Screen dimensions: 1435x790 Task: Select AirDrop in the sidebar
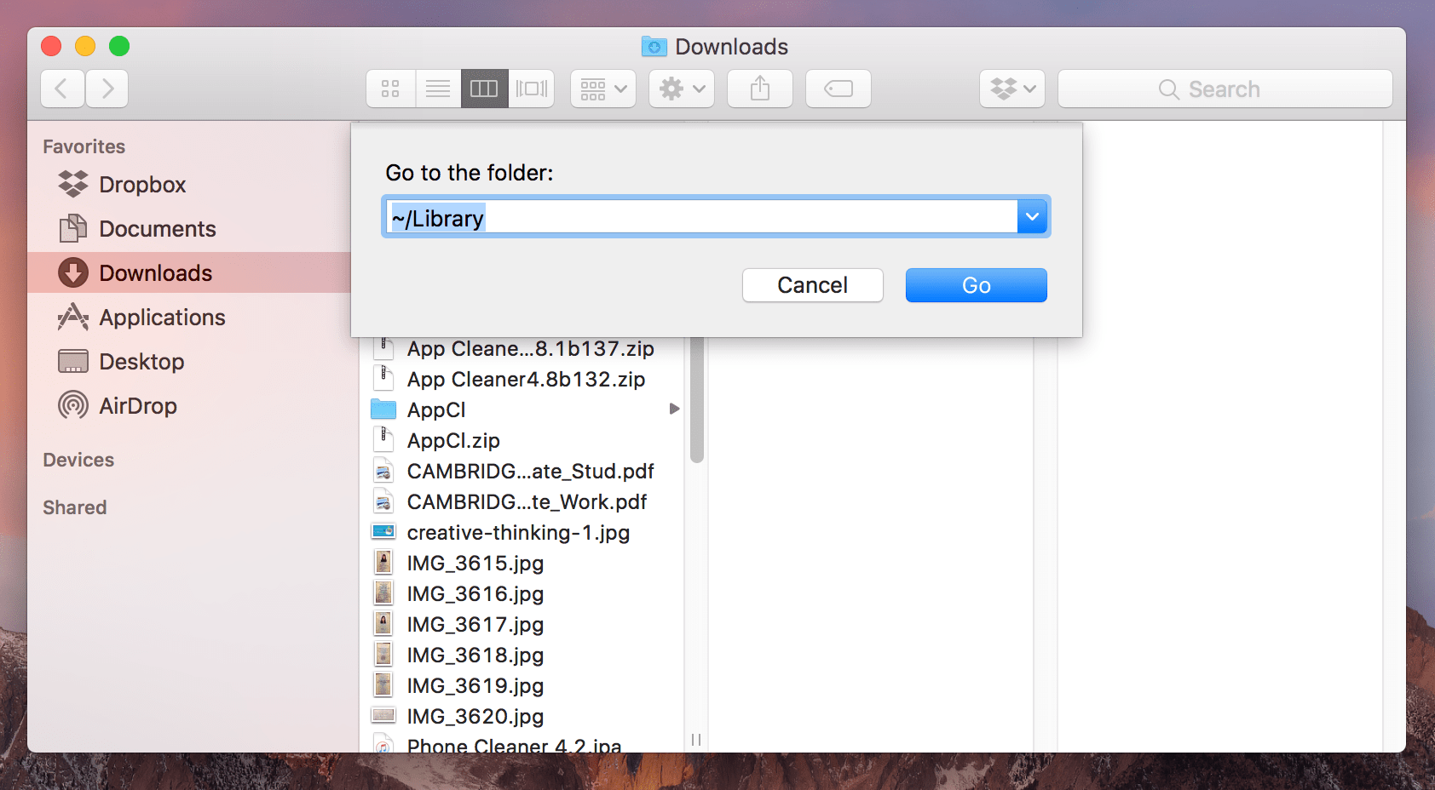point(138,406)
